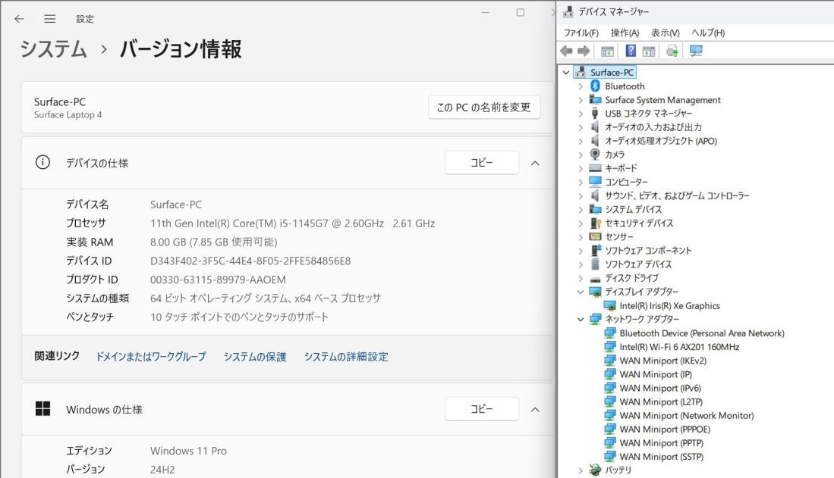Open the Properties icon in Device Manager toolbar
This screenshot has width=834, height=478.
point(648,51)
